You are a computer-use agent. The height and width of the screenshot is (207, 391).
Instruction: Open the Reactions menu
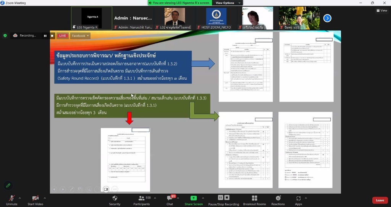pyautogui.click(x=278, y=200)
